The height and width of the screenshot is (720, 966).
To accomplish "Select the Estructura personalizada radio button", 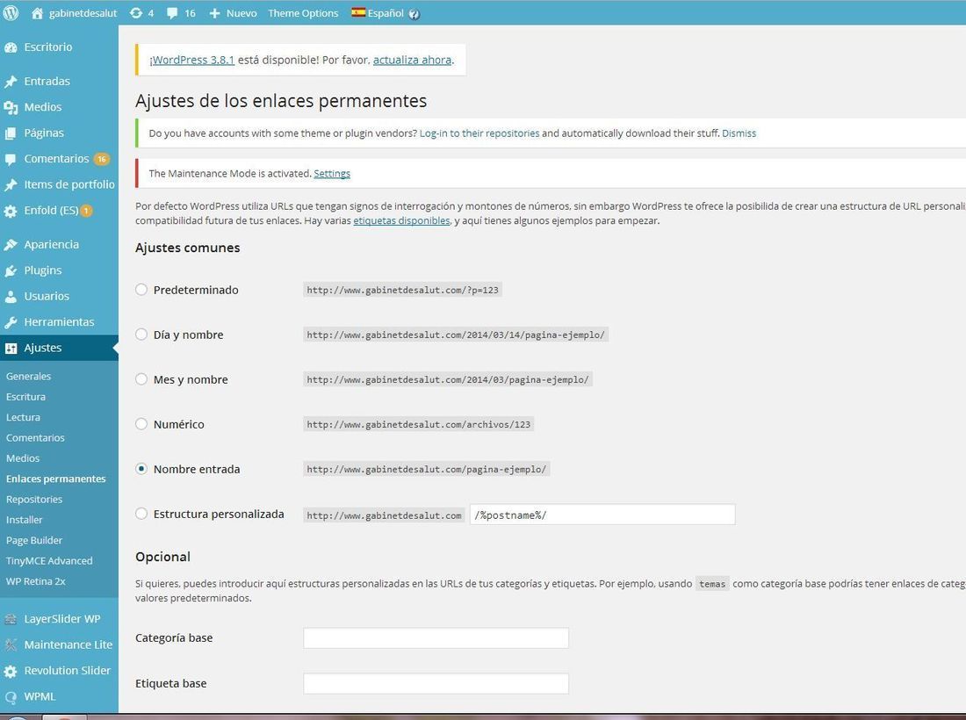I will [141, 514].
